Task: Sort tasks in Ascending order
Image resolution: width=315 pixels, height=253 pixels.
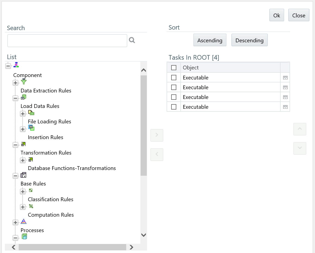Action: point(210,40)
